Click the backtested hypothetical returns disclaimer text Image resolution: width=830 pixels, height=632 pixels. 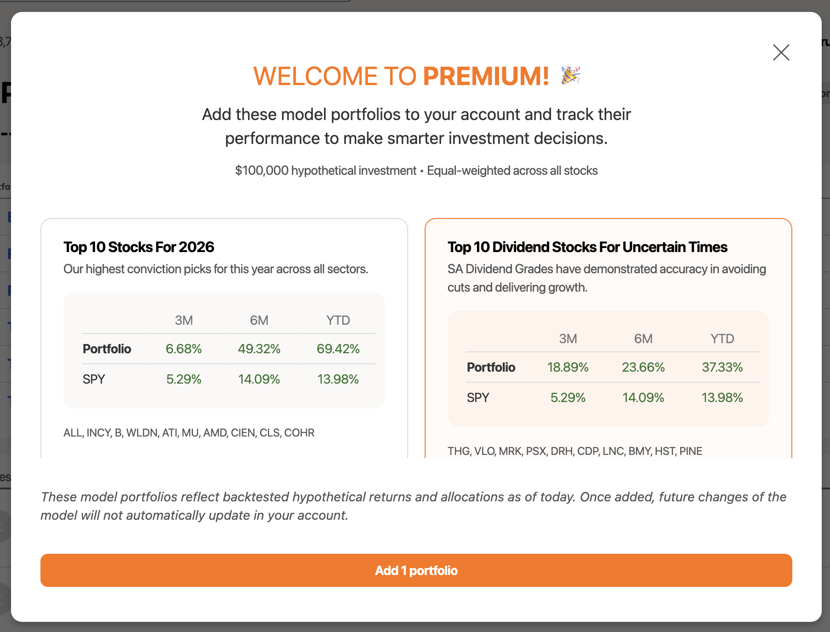pos(414,506)
